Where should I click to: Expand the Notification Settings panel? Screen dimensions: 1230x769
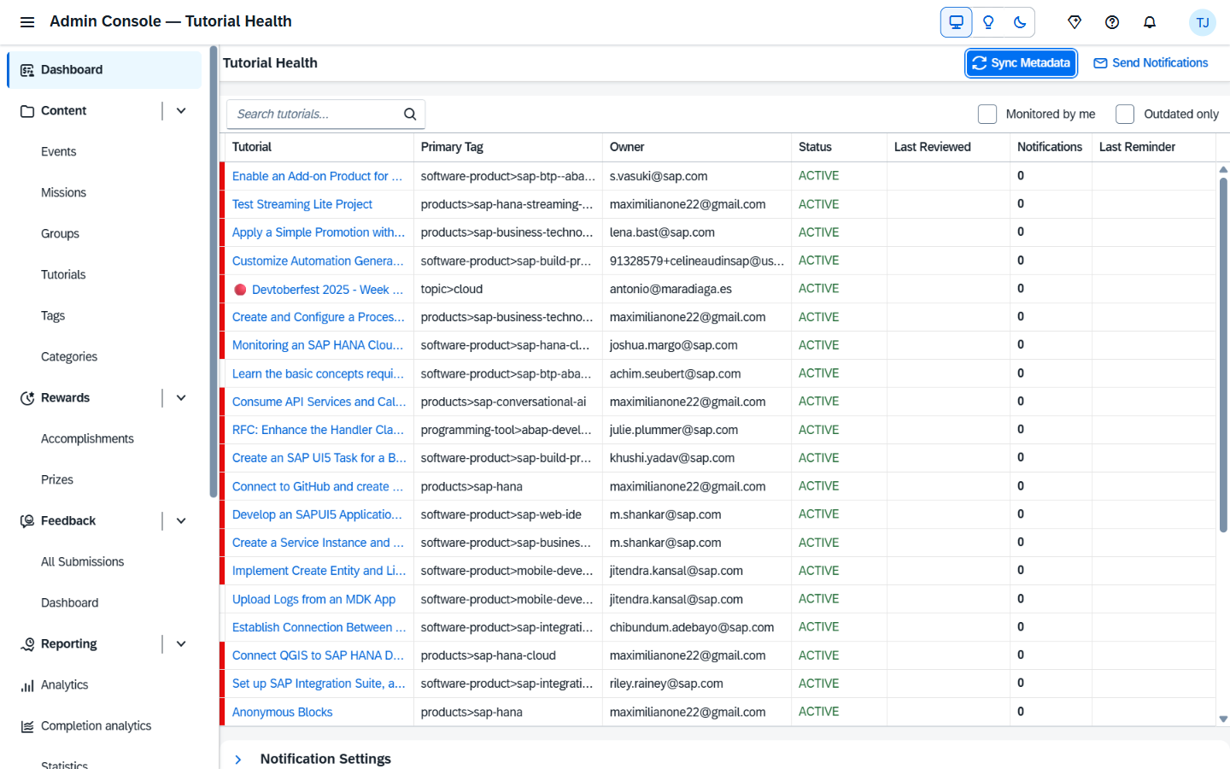(238, 759)
